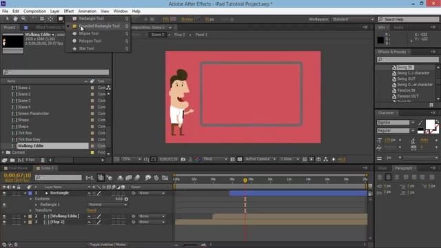Expand the Transform property group
Viewport: 441px width, 248px height.
(x=30, y=210)
